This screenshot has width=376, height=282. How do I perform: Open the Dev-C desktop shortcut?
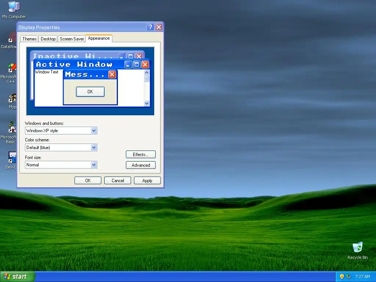pyautogui.click(x=11, y=160)
